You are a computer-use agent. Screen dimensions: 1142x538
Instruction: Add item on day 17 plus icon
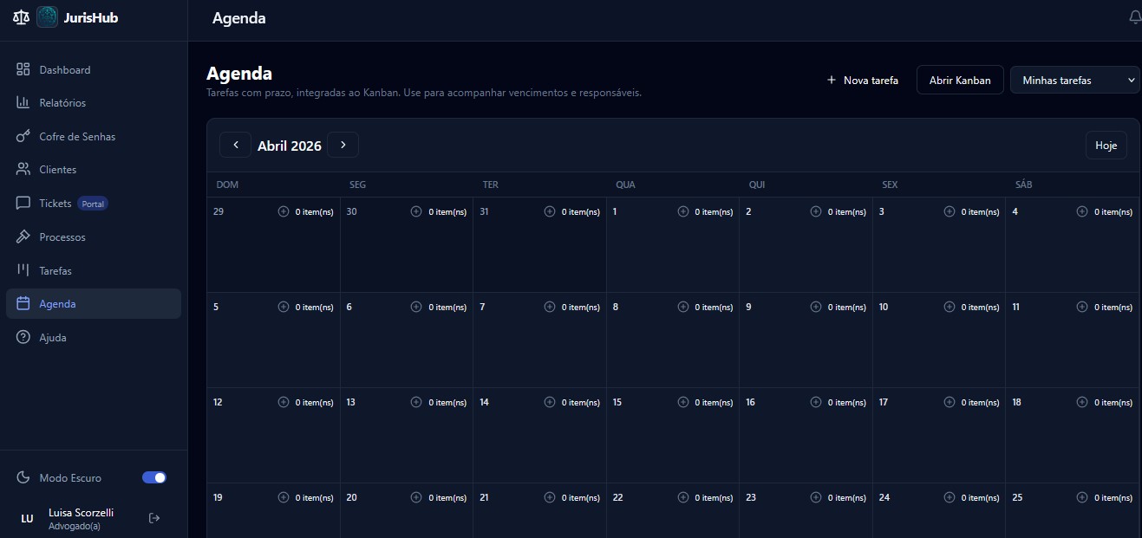[949, 402]
